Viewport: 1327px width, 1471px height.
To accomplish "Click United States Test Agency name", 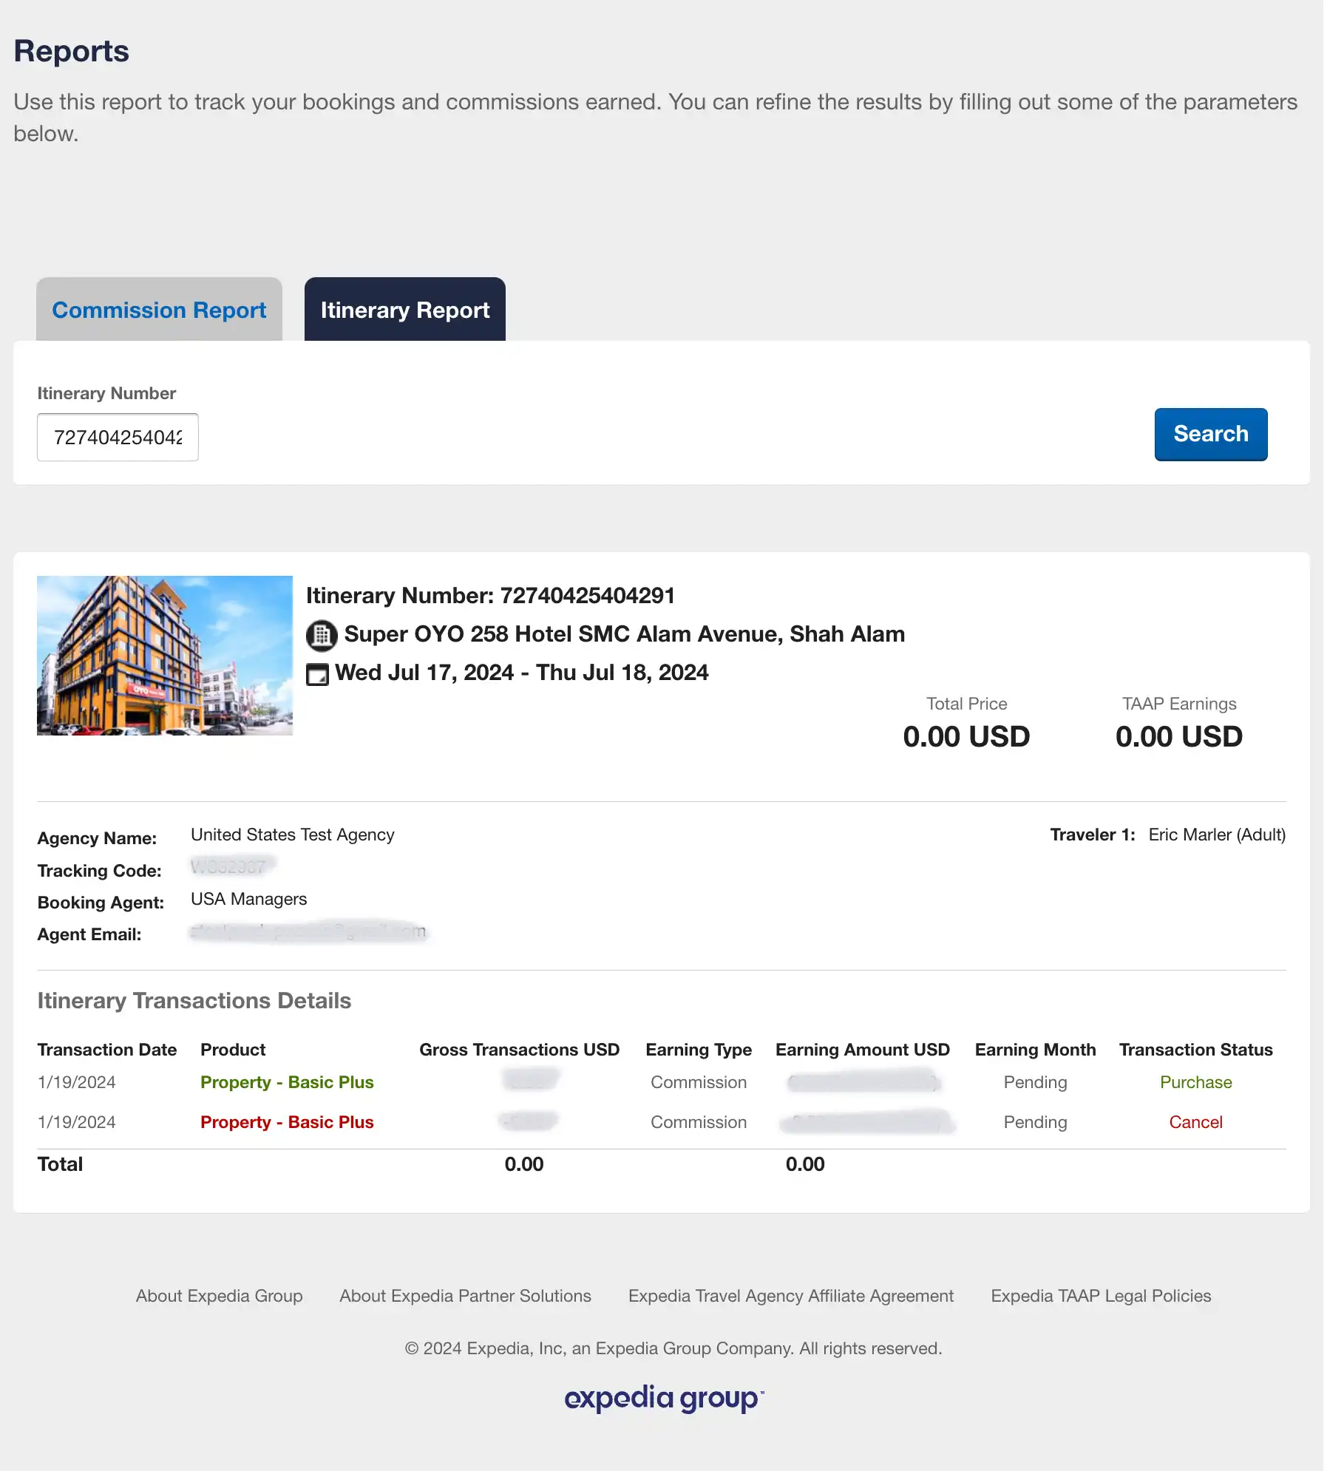I will pos(292,835).
